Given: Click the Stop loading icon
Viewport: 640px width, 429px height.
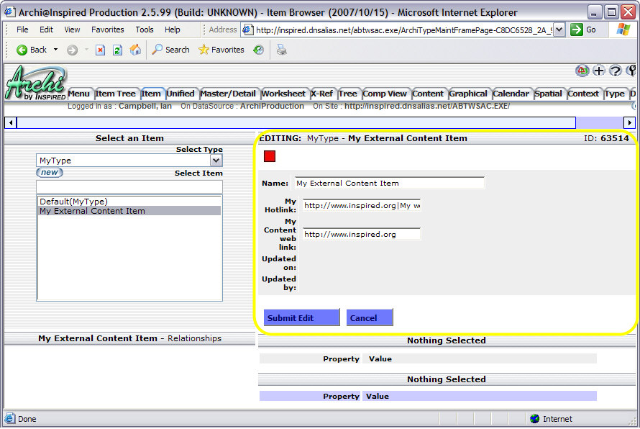Looking at the screenshot, I should (100, 50).
